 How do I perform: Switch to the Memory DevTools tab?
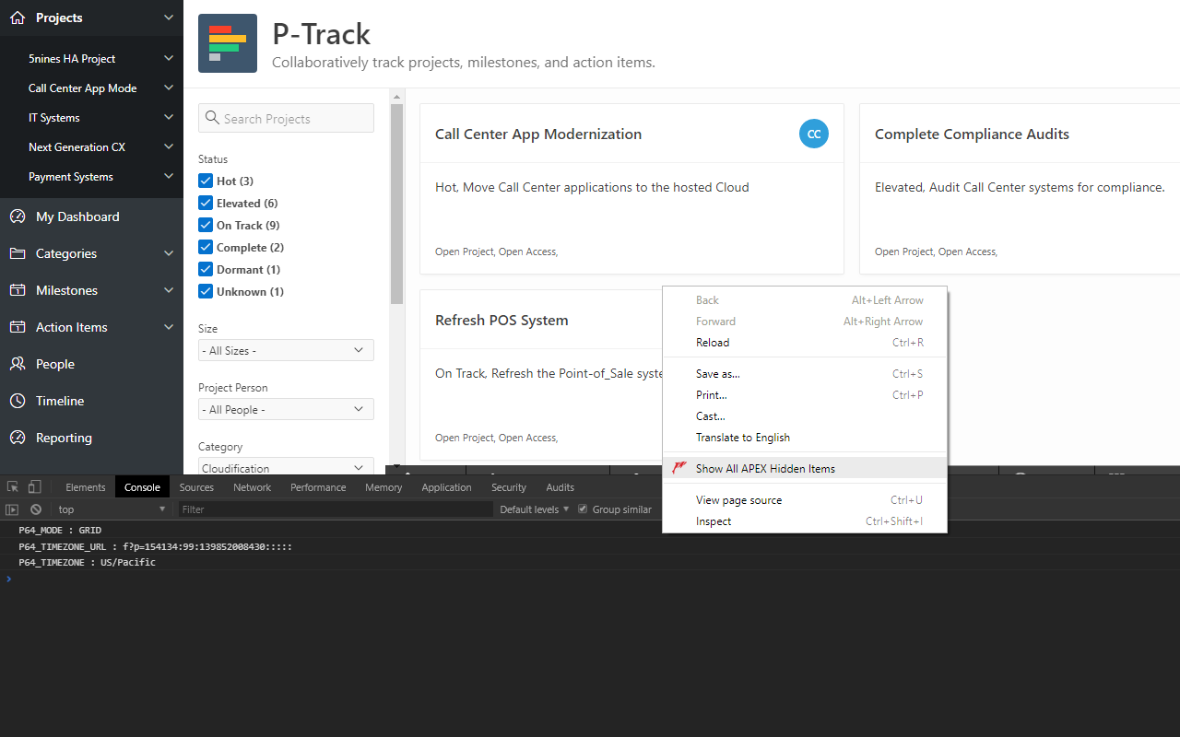(x=383, y=487)
